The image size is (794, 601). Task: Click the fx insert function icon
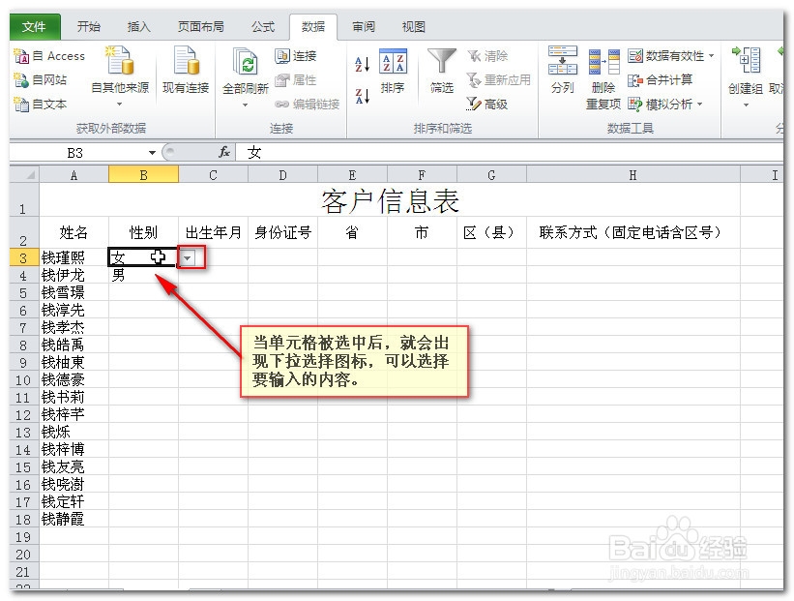[x=224, y=152]
